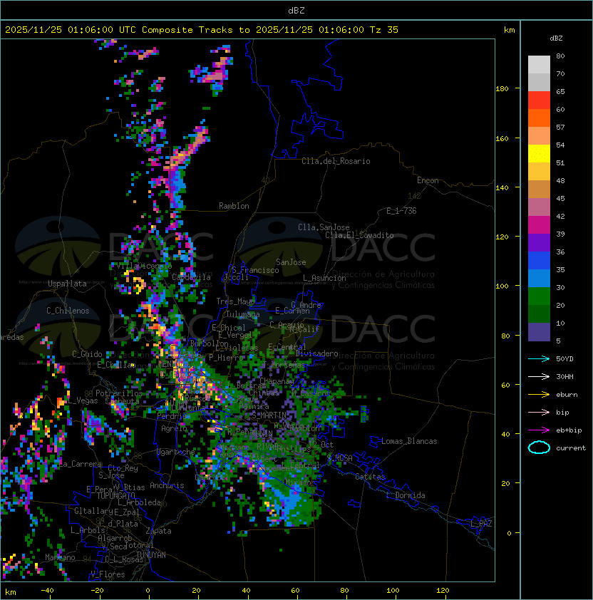
Task: Click the 'Encon' map label
Action: [x=428, y=180]
